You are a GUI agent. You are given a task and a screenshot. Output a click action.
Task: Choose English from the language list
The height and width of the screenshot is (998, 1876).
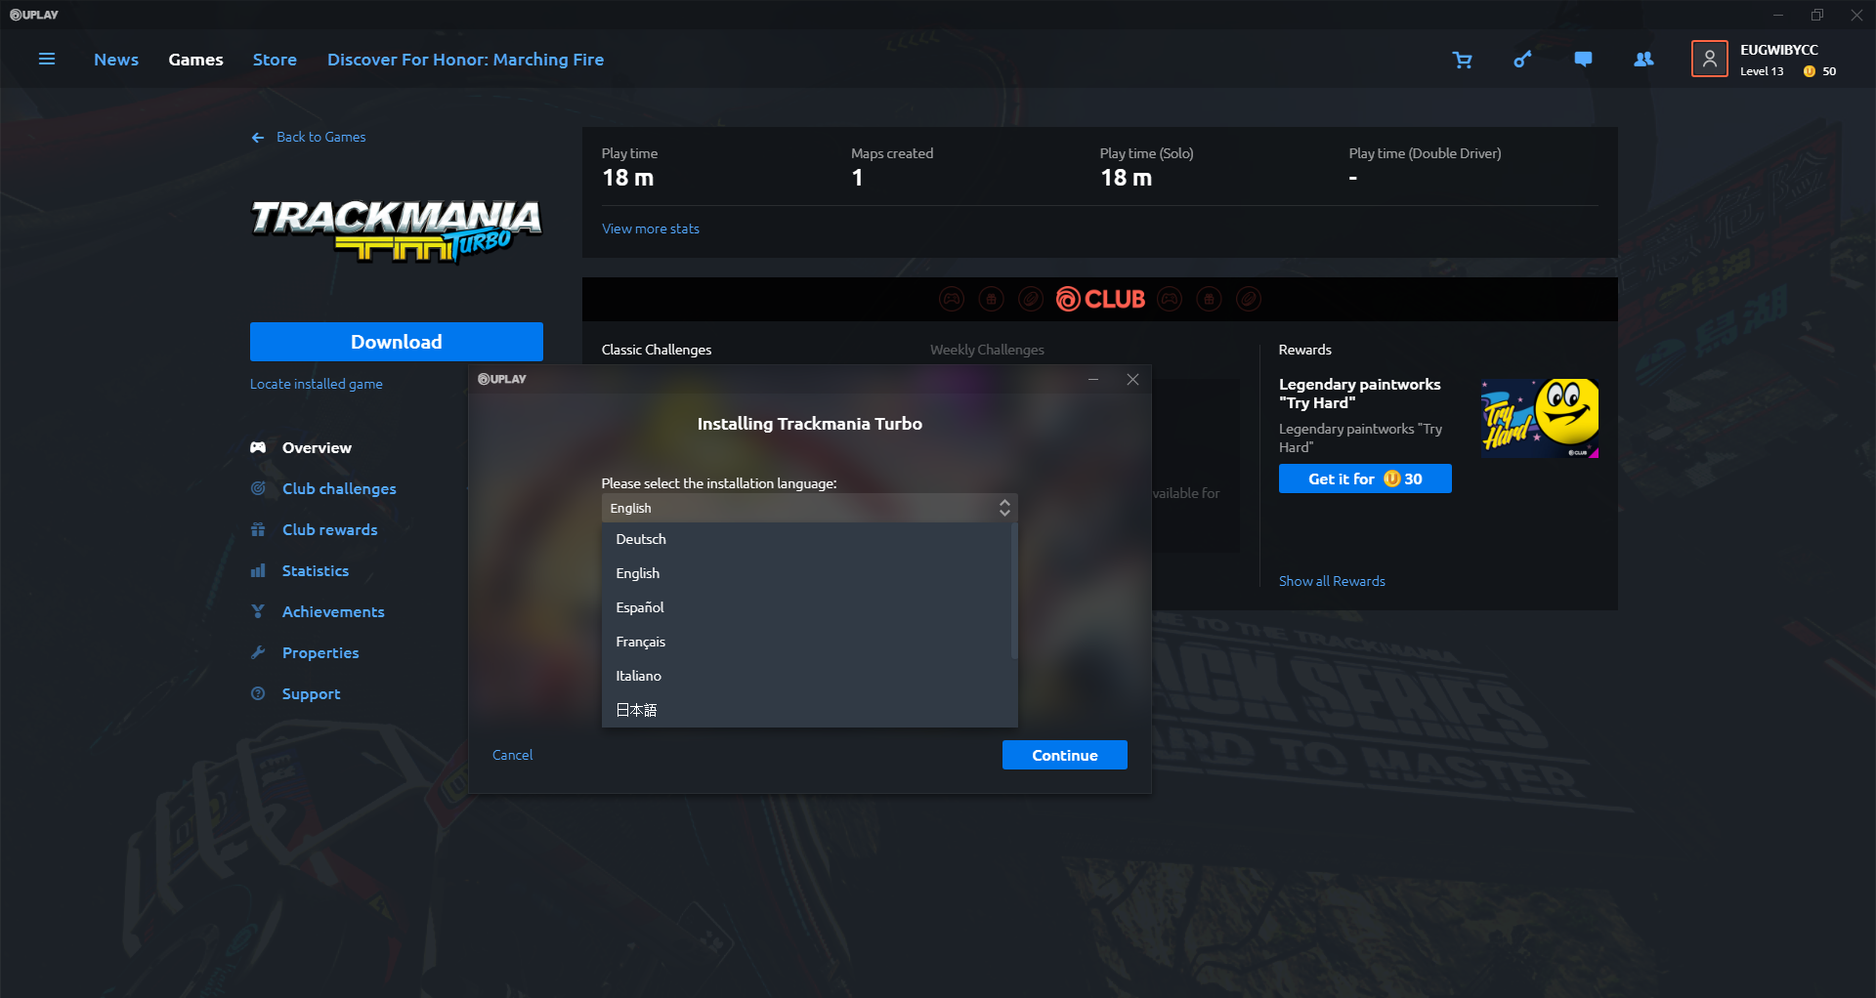point(810,573)
